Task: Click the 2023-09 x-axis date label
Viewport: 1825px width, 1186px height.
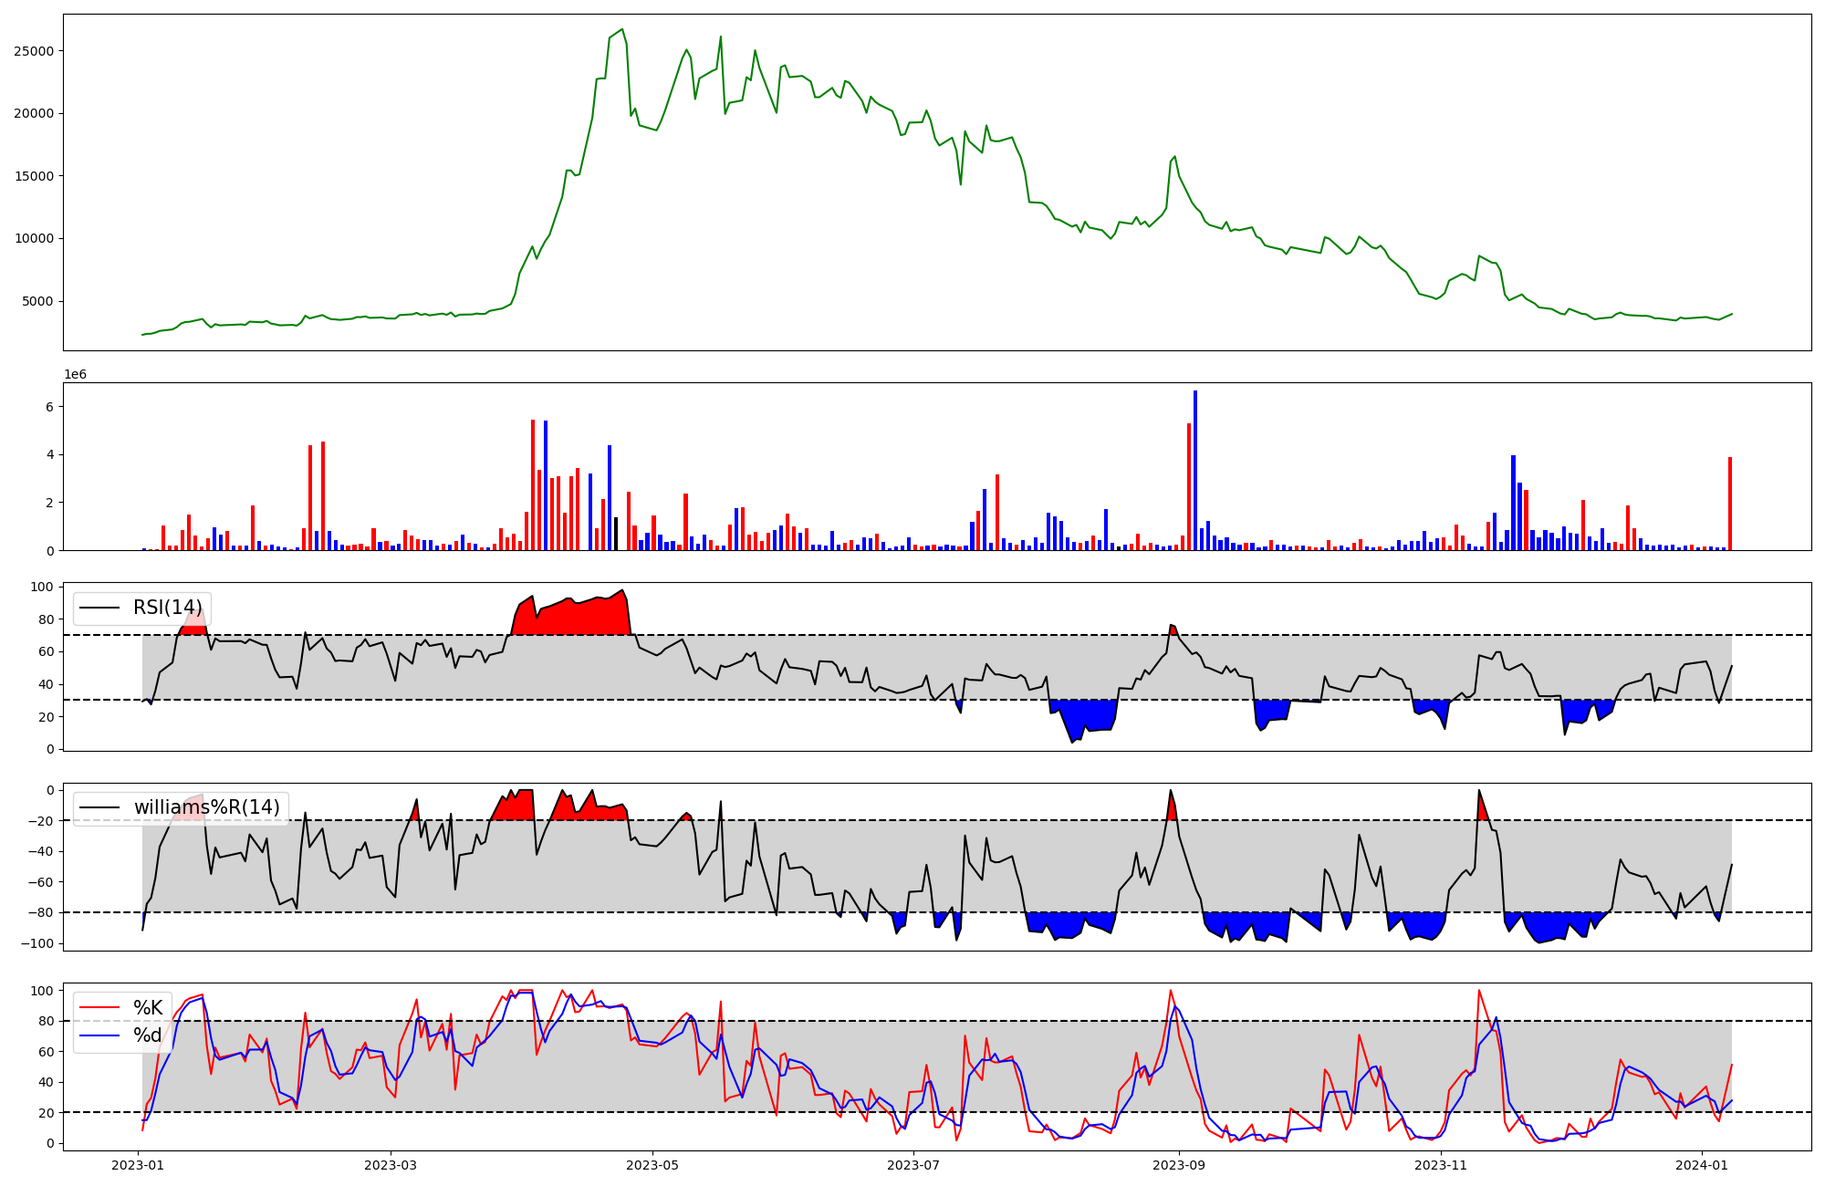Action: tap(1179, 1165)
